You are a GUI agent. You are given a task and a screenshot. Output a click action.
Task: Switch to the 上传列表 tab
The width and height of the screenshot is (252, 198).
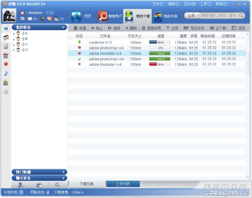pos(123,184)
